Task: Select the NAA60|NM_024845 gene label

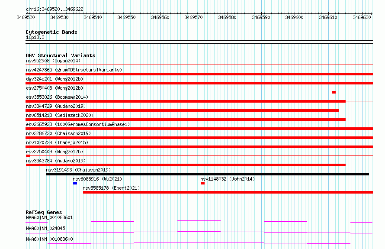Action: 45,228
